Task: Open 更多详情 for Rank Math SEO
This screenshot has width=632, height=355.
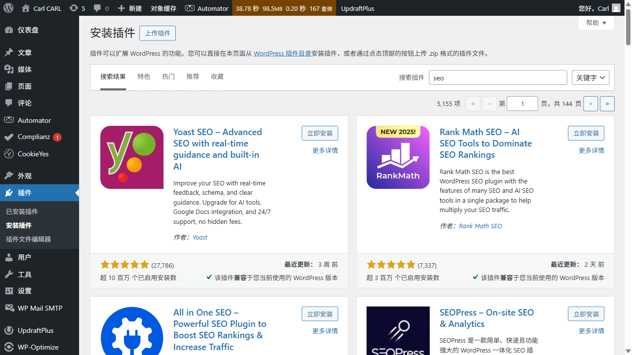Action: tap(591, 150)
